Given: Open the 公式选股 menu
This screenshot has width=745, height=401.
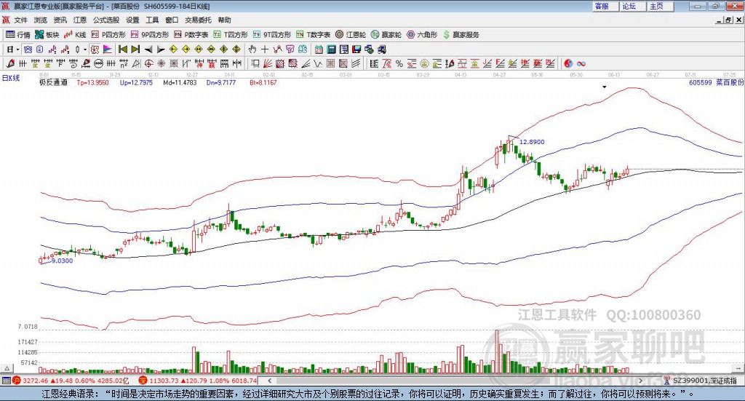Looking at the screenshot, I should 106,20.
